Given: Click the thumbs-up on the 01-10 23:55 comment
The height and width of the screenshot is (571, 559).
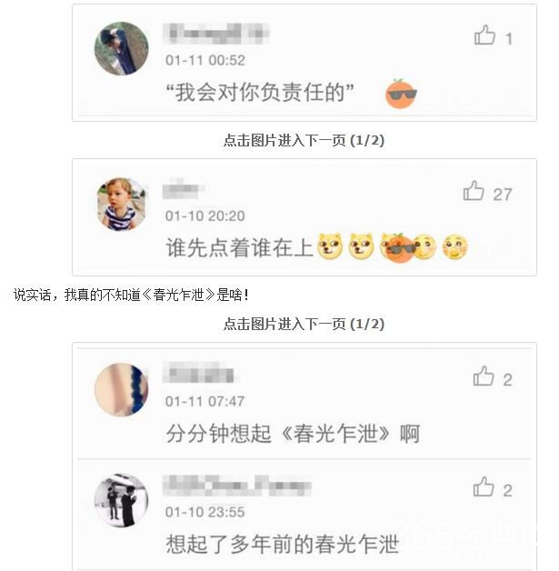Looking at the screenshot, I should tap(484, 486).
